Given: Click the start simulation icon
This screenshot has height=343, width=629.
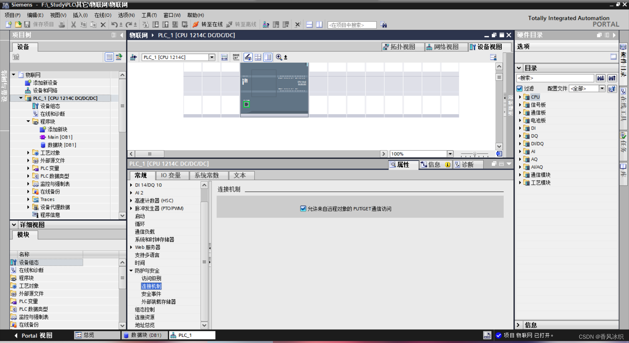Looking at the screenshot, I should pos(175,25).
